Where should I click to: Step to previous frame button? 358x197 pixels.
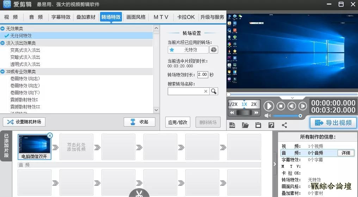click(291, 106)
